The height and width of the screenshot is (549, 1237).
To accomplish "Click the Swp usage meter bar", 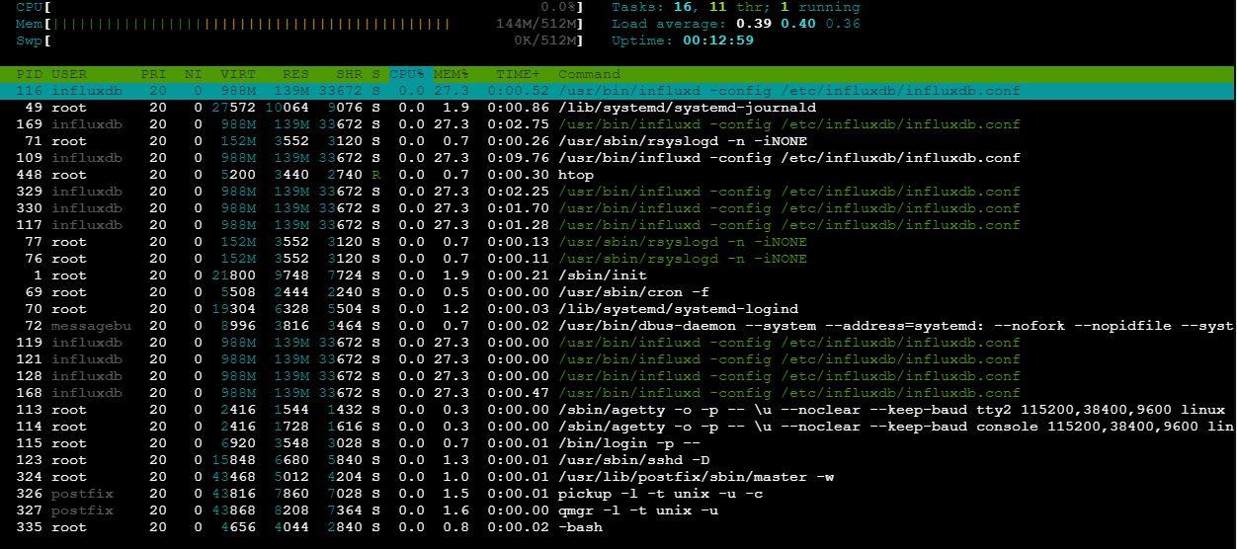I will click(299, 40).
